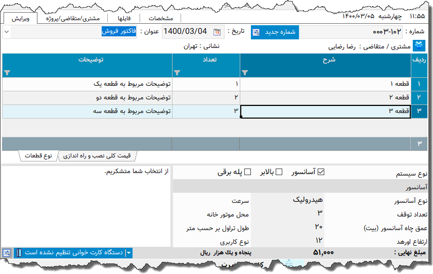Check the پله برقی checkbox
Image resolution: width=433 pixels, height=274 pixels.
point(248,172)
